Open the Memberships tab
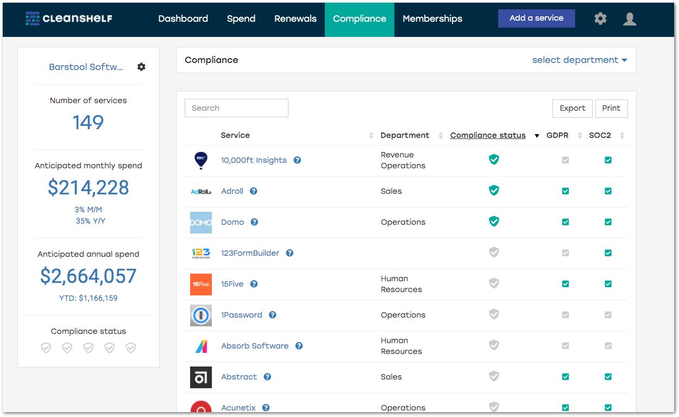 (432, 18)
